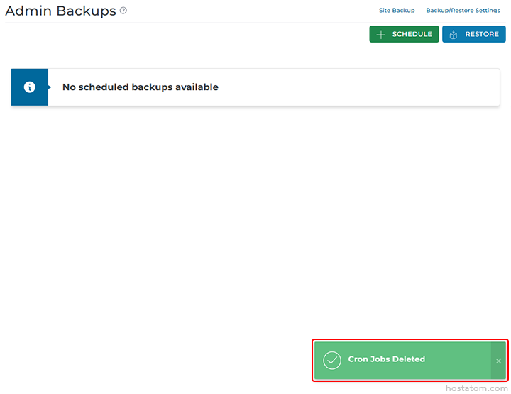
Task: Click the Admin Backups page heading
Action: [60, 11]
